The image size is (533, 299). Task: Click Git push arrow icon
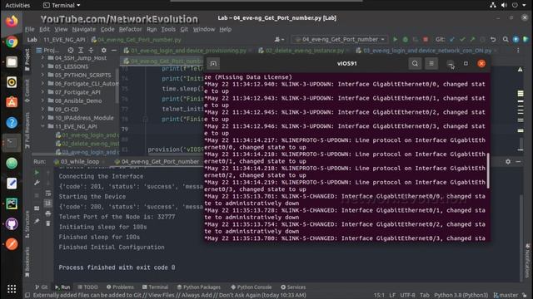point(472,40)
